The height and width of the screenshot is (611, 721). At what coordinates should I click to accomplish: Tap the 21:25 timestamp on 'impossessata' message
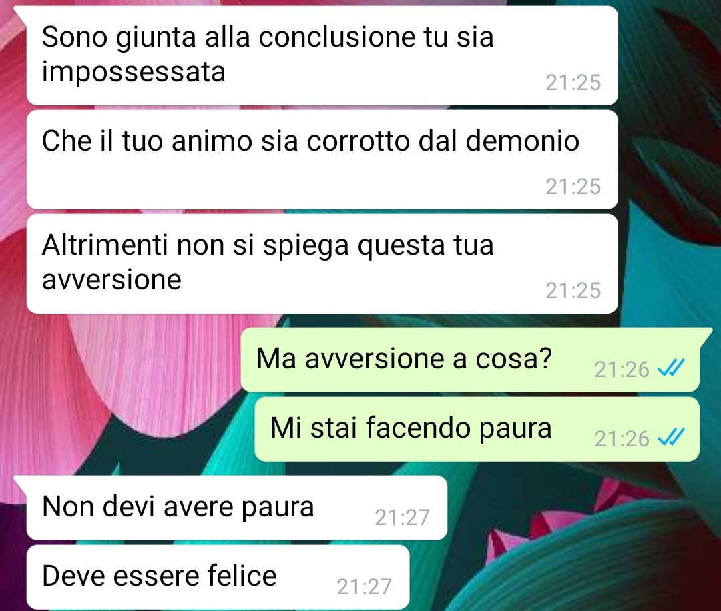coord(573,83)
